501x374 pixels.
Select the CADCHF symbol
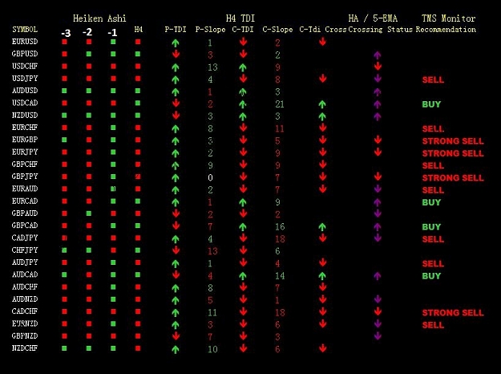point(25,311)
